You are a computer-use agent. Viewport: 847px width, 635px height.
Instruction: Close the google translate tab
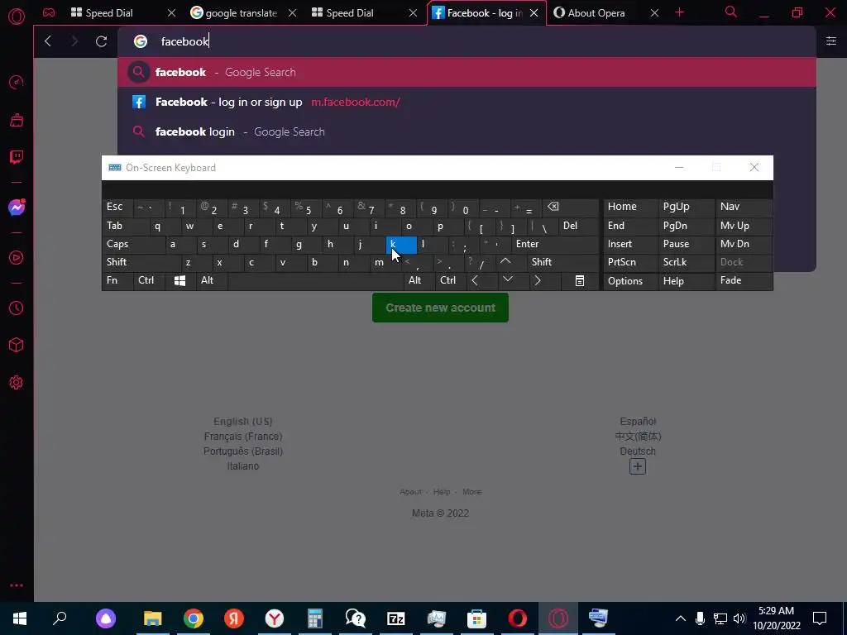coord(292,13)
